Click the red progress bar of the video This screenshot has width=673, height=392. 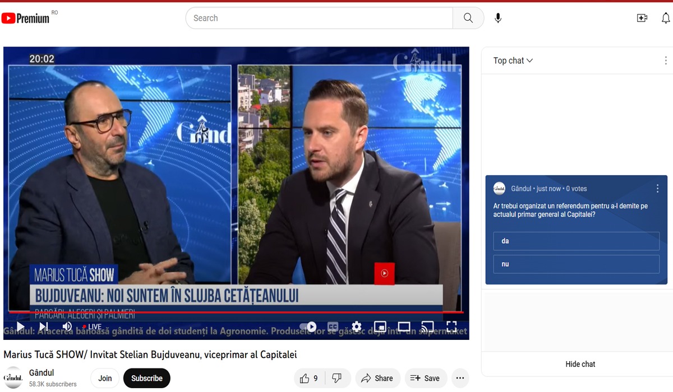click(x=236, y=312)
